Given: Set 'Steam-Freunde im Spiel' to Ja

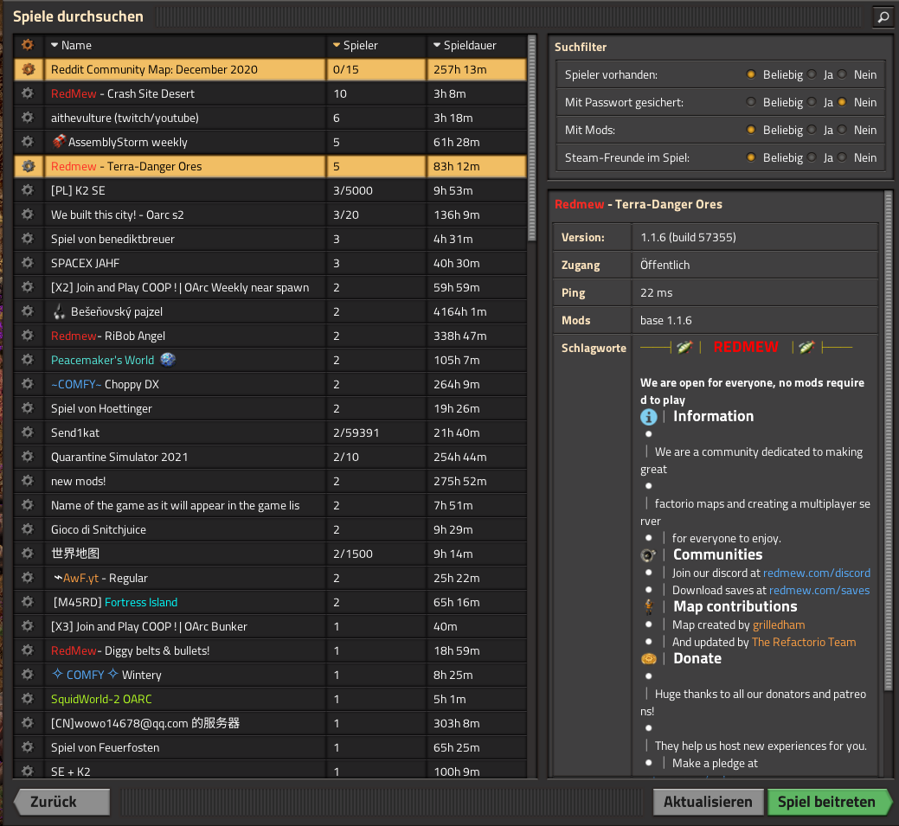Looking at the screenshot, I should [812, 157].
